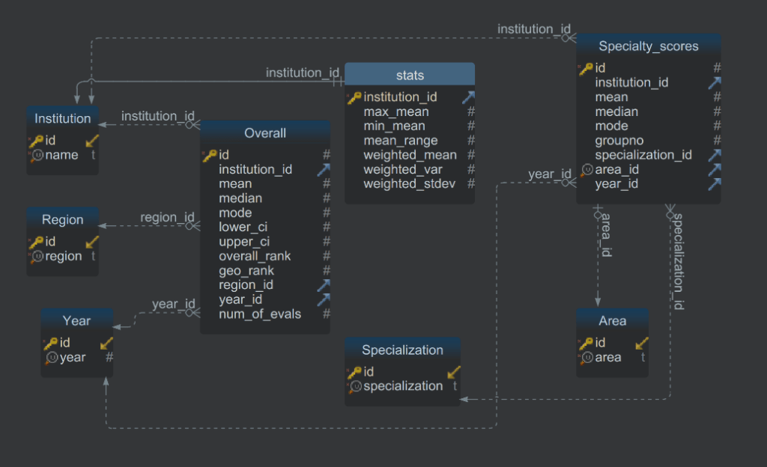Select the stats table header
The height and width of the screenshot is (467, 767).
(x=410, y=75)
